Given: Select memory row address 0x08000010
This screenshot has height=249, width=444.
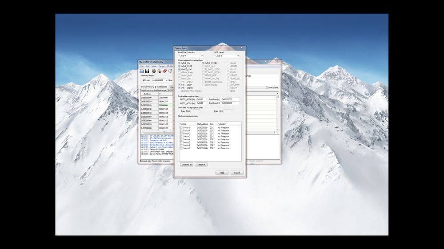Looking at the screenshot, I should point(149,102).
